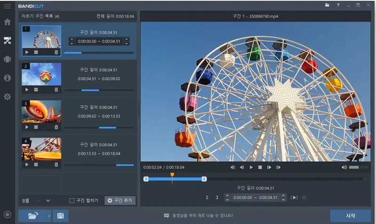Select the hot air balloon segment 2 thumbnail
376x224 pixels.
[x=41, y=74]
